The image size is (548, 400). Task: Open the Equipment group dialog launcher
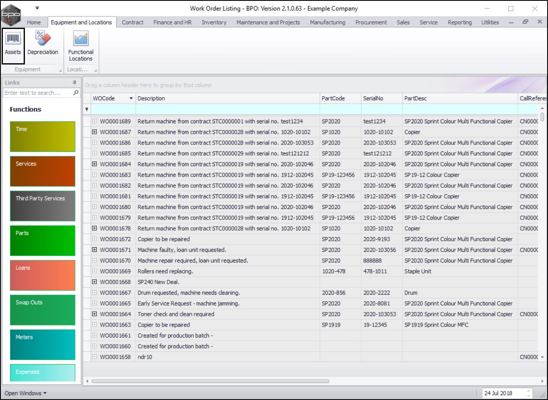pos(60,70)
